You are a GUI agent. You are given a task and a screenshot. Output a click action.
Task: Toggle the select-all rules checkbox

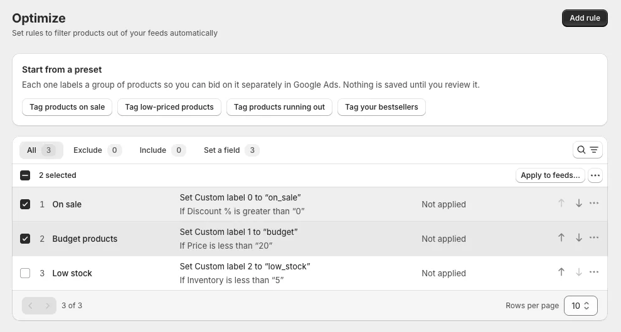(25, 175)
